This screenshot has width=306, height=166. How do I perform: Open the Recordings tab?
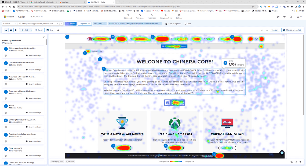[140, 17]
